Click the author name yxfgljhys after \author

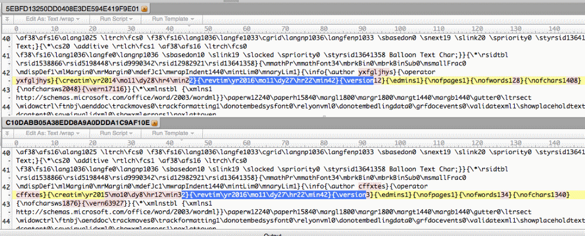point(376,72)
